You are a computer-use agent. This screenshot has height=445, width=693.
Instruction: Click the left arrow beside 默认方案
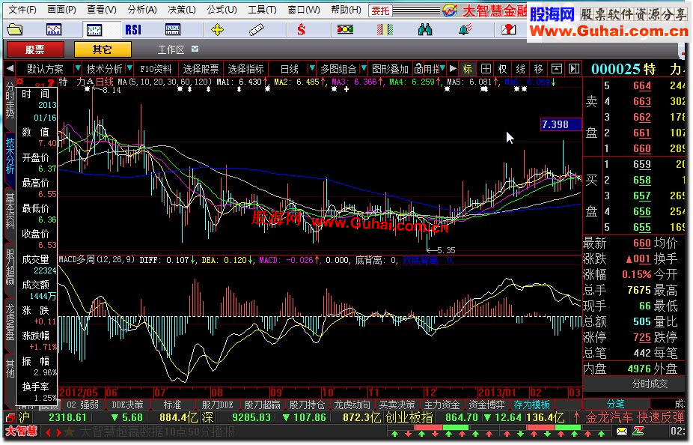pyautogui.click(x=10, y=69)
